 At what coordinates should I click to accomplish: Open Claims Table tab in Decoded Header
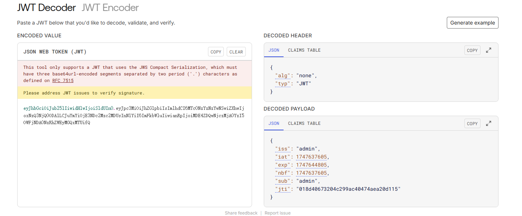pos(304,50)
